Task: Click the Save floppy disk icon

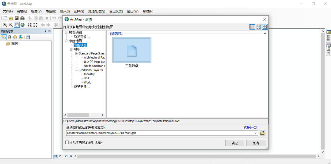Action: tap(17, 18)
